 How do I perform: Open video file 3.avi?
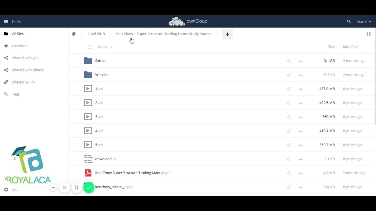pos(99,117)
